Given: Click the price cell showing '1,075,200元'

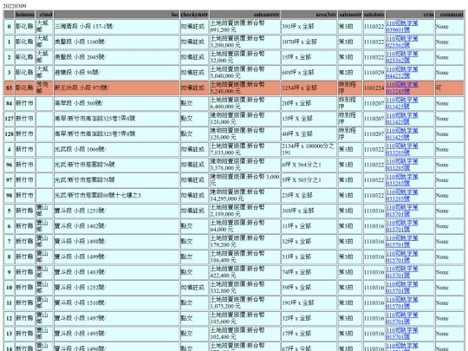Looking at the screenshot, I should point(244,303).
